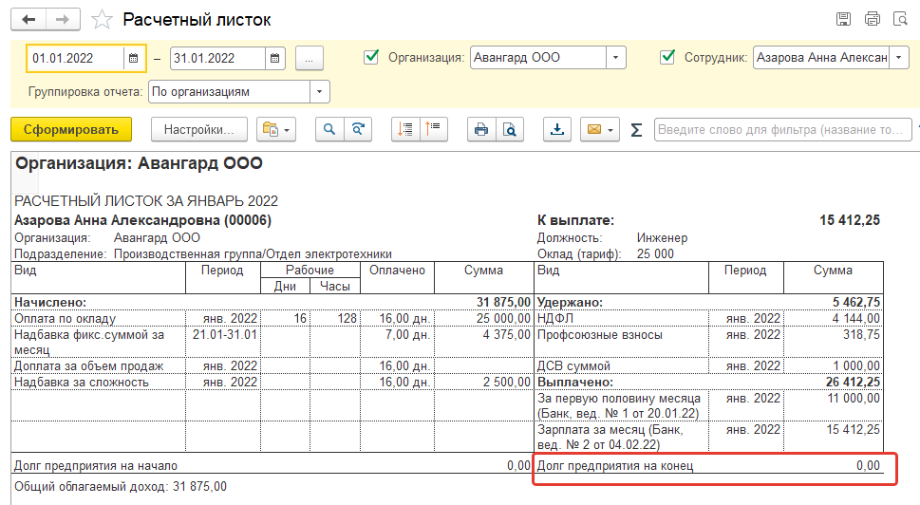
Task: Add the page to favorites star
Action: click(102, 19)
